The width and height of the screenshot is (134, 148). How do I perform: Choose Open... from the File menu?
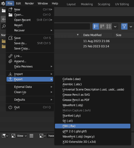(x=30, y=15)
